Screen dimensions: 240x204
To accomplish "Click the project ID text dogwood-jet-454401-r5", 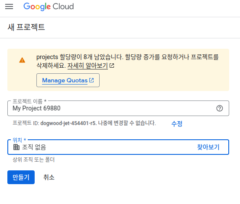I will tap(68, 123).
